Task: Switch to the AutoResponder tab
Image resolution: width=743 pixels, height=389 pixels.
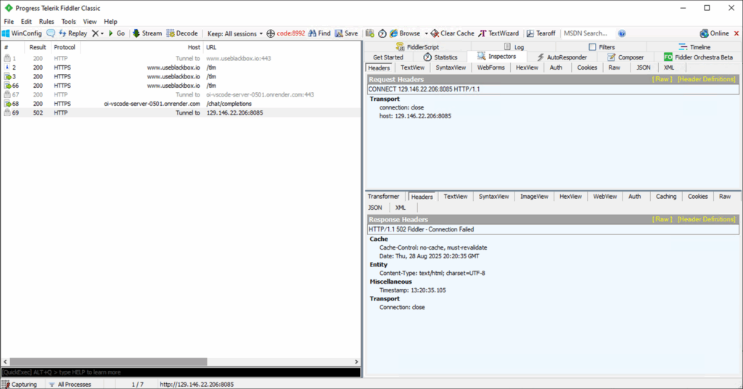Action: pyautogui.click(x=562, y=57)
